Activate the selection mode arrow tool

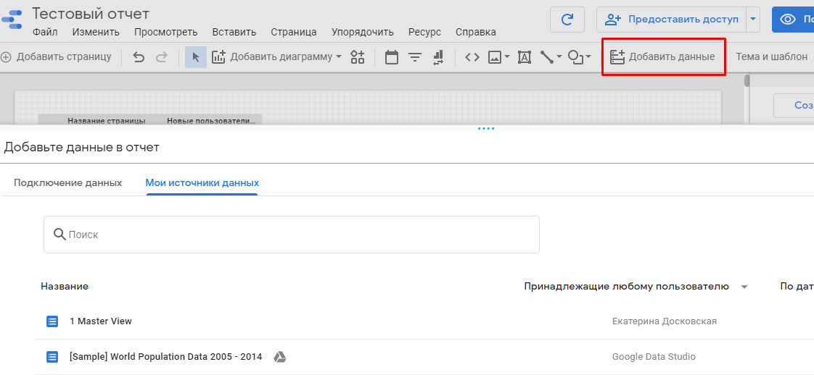[x=196, y=57]
